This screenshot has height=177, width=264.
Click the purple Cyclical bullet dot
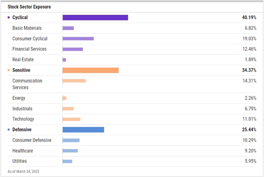click(9, 18)
